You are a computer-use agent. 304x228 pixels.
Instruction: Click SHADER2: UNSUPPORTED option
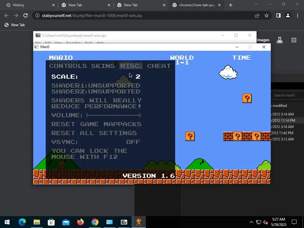(96, 91)
